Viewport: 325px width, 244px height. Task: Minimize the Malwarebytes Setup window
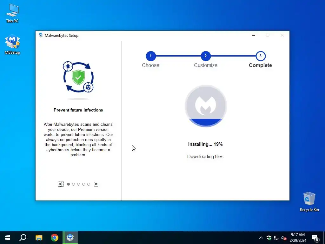click(253, 35)
